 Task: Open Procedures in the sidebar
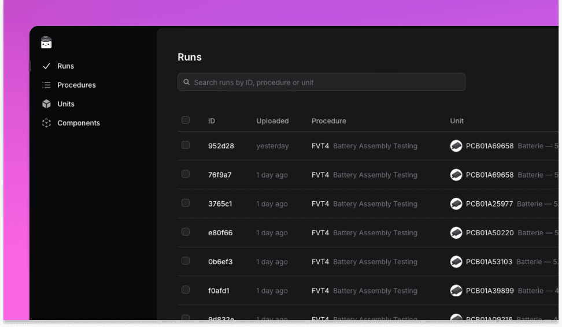pos(76,85)
